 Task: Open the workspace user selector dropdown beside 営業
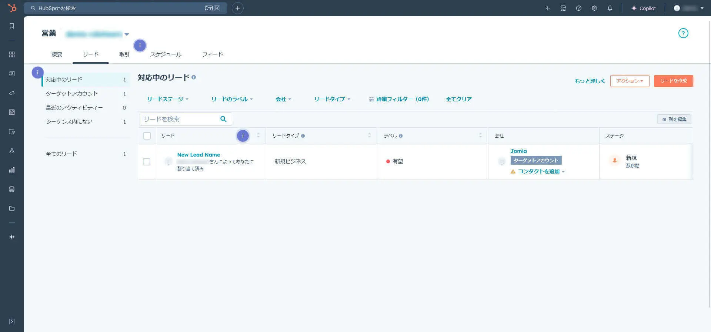tap(97, 34)
